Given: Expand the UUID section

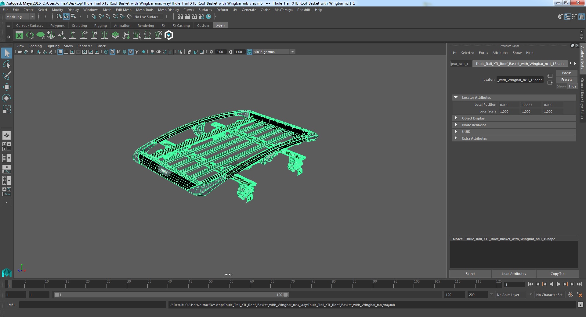Looking at the screenshot, I should [456, 132].
